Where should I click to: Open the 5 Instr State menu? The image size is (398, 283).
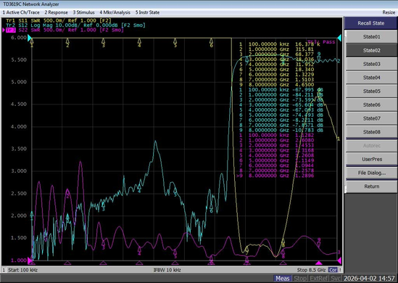(x=147, y=12)
